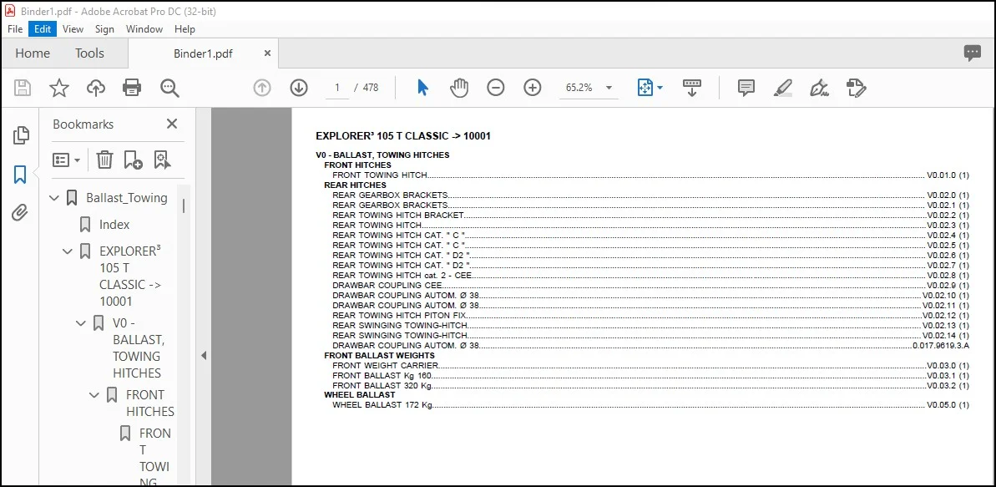Screen dimensions: 996x487
Task: Open the File menu
Action: point(15,29)
